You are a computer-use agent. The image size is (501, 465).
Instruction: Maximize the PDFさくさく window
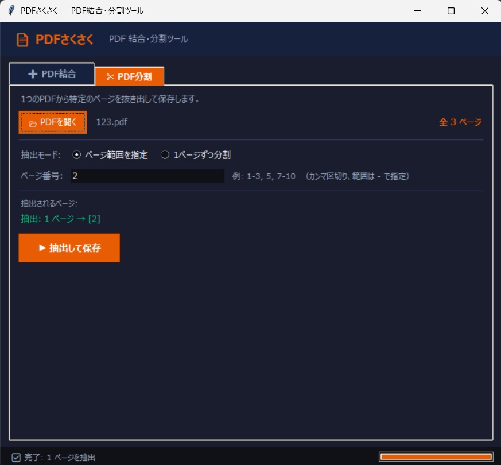(x=451, y=11)
